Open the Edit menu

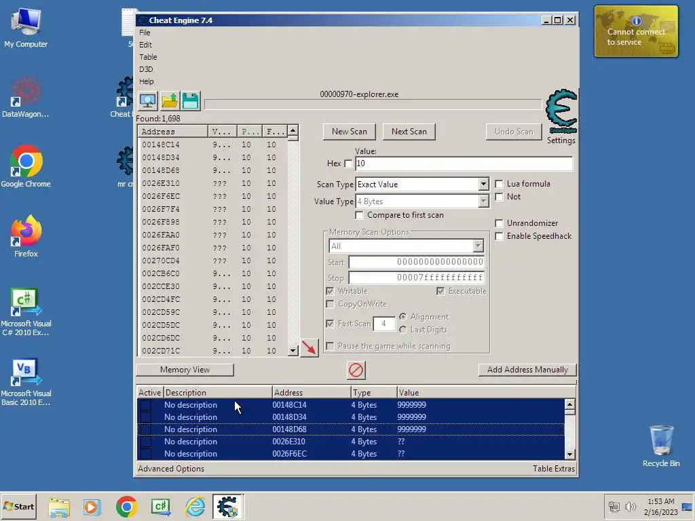click(145, 45)
